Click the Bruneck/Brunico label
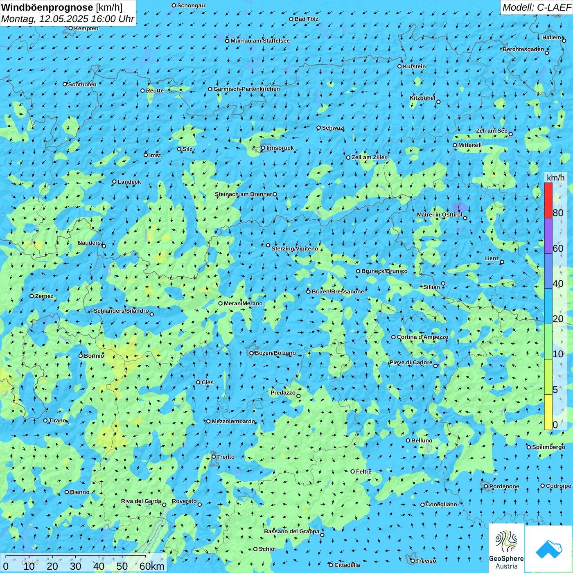 [384, 271]
